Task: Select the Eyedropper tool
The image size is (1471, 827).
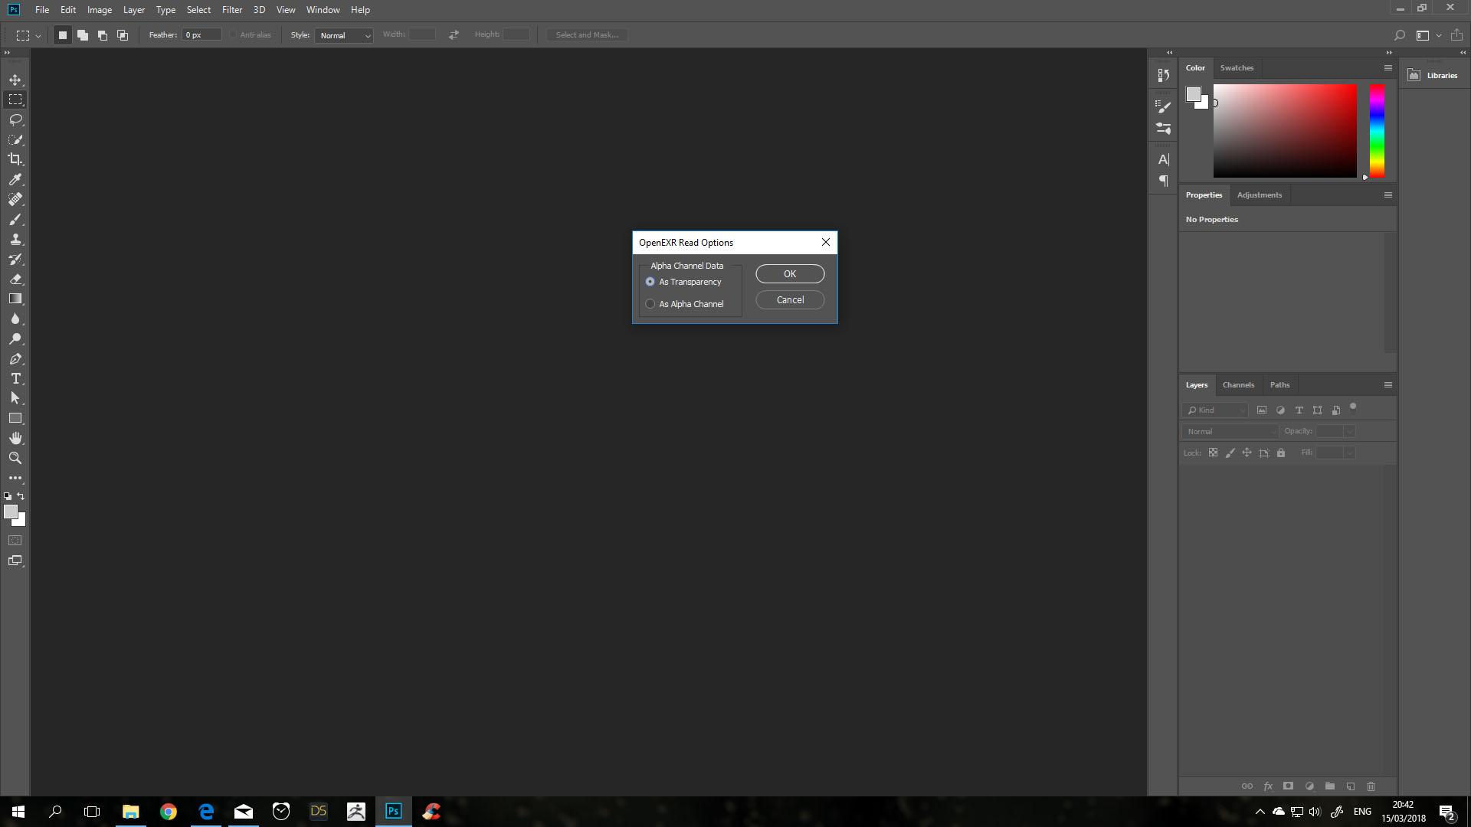Action: tap(15, 179)
